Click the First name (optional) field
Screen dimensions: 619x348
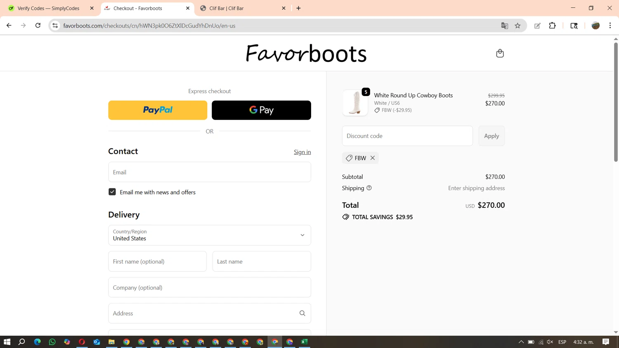pos(157,261)
